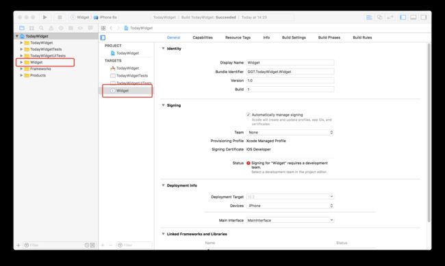The image size is (445, 266).
Task: Open the Symbol navigator icon
Action: (31, 28)
